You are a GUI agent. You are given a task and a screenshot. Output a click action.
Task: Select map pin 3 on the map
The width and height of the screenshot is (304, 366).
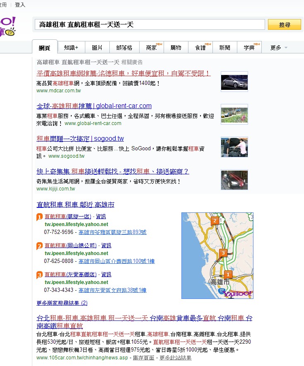[223, 253]
